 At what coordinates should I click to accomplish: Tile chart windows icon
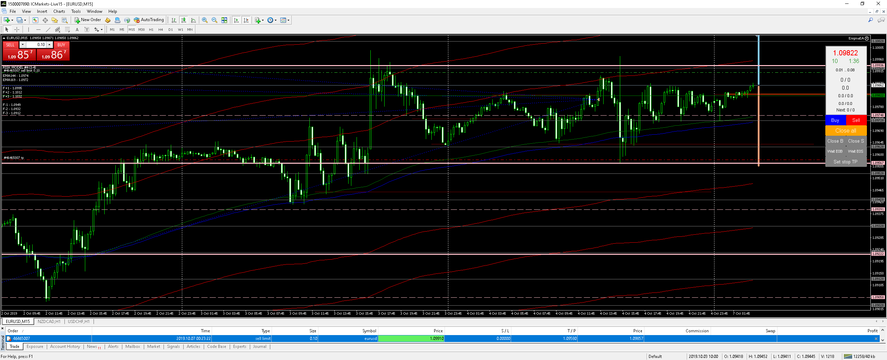coord(224,20)
